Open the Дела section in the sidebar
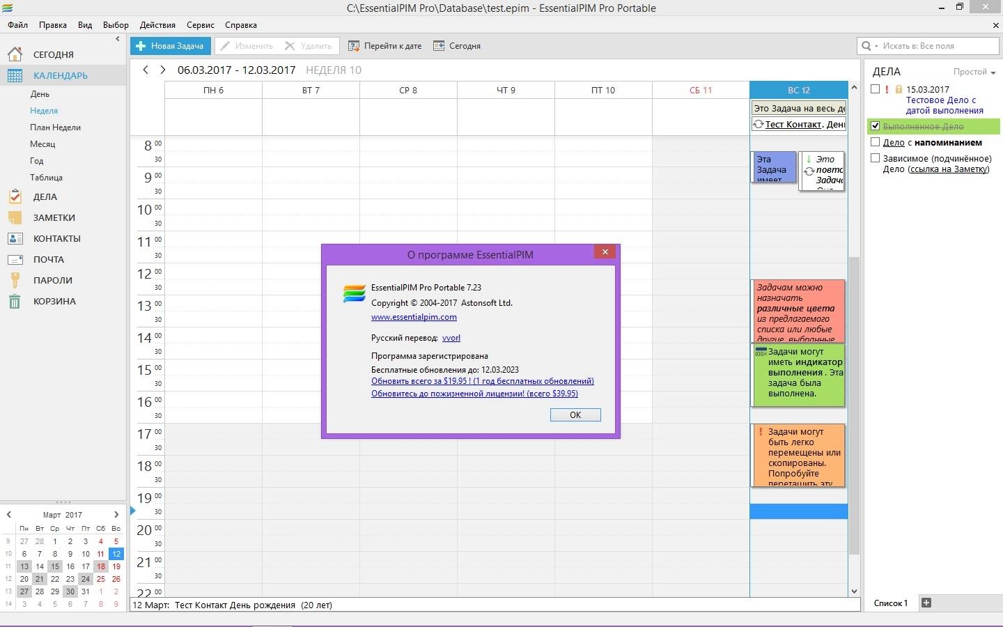1003x627 pixels. point(45,196)
